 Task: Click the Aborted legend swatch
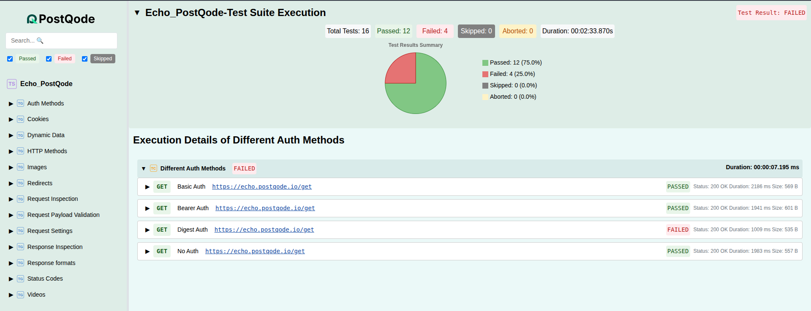tap(485, 97)
